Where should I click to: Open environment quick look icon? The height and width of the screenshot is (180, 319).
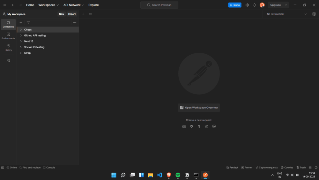tap(314, 14)
